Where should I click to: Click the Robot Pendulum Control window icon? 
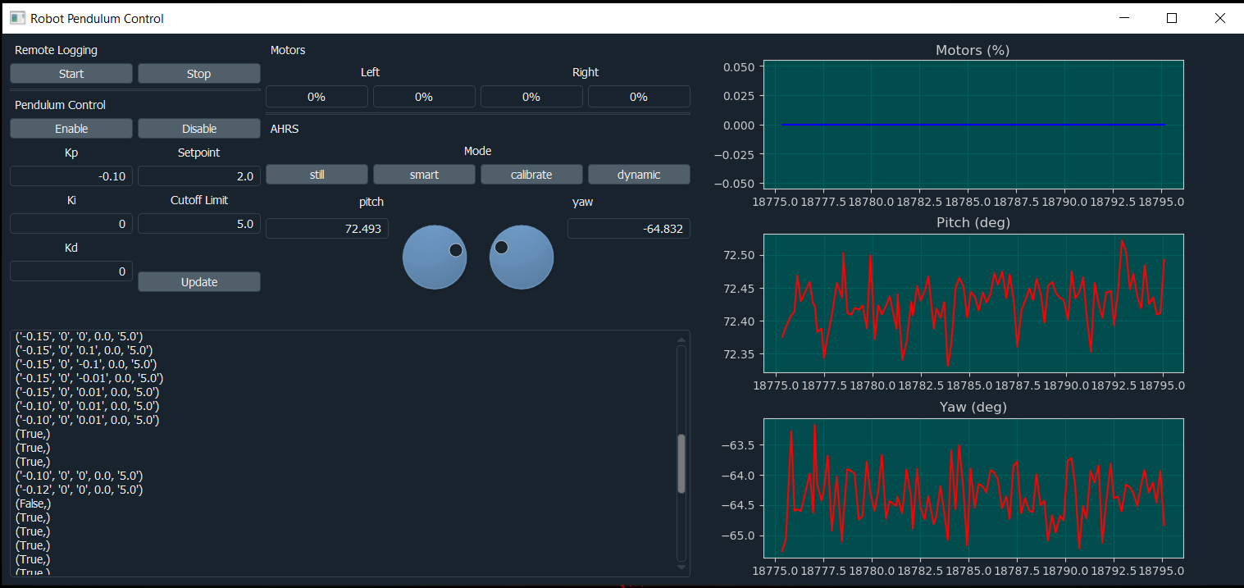pyautogui.click(x=17, y=18)
